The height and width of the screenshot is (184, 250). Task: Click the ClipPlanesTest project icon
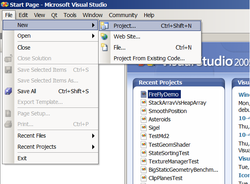144,178
